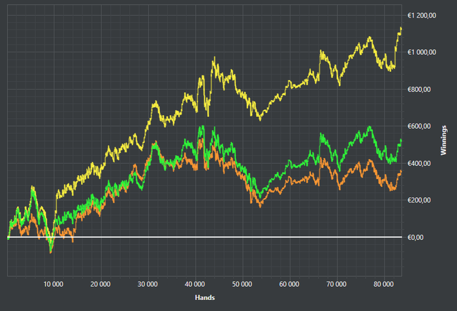Click the green line's end point
The width and height of the screenshot is (457, 311).
[401, 140]
